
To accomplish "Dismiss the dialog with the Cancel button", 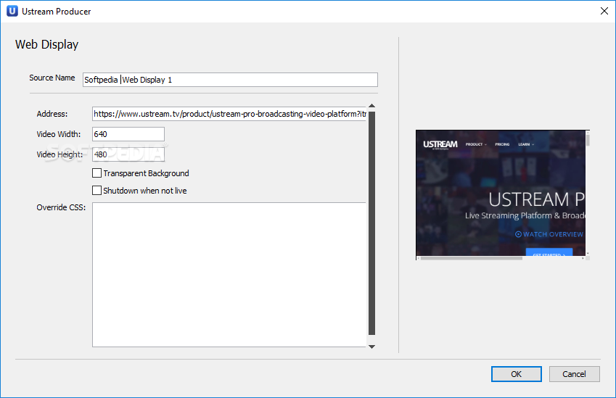I will (574, 374).
